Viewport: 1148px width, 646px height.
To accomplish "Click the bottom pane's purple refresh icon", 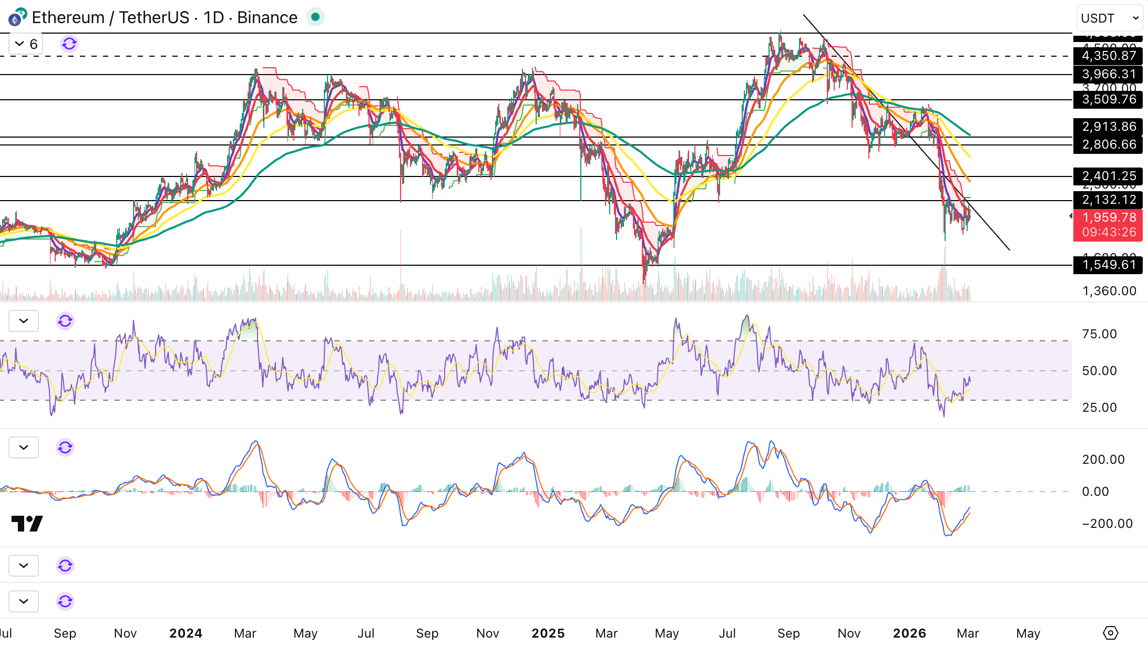I will tap(65, 601).
